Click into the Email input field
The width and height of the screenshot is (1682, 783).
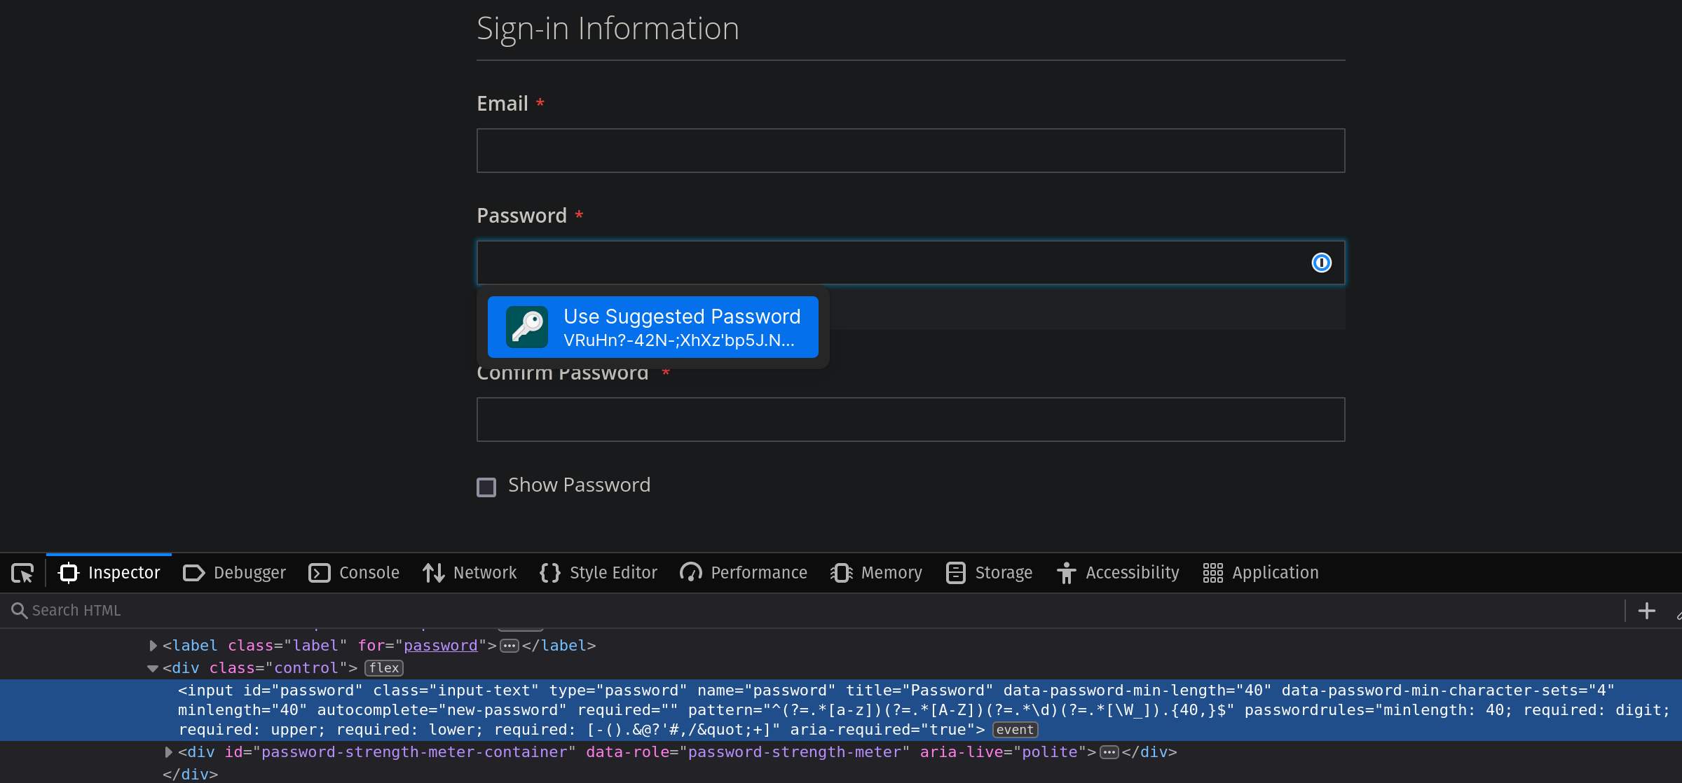910,151
